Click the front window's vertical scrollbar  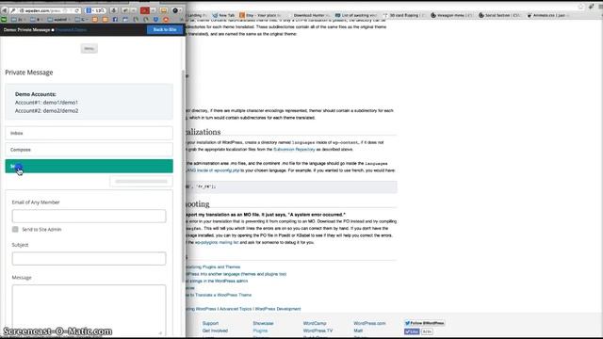pos(183,177)
